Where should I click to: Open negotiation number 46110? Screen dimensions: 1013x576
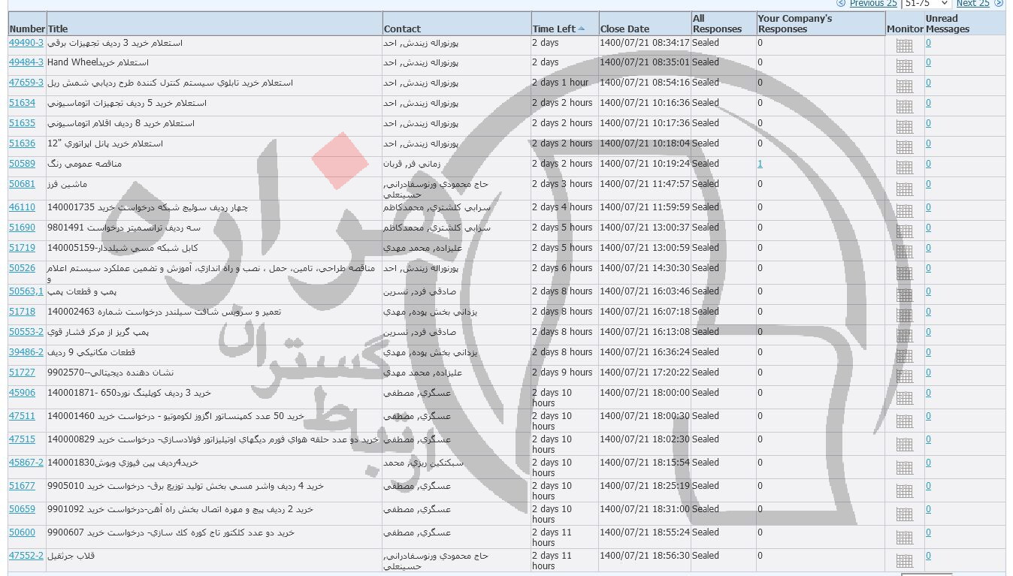22,207
